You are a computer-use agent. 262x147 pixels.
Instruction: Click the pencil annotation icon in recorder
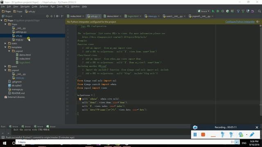click(252, 134)
